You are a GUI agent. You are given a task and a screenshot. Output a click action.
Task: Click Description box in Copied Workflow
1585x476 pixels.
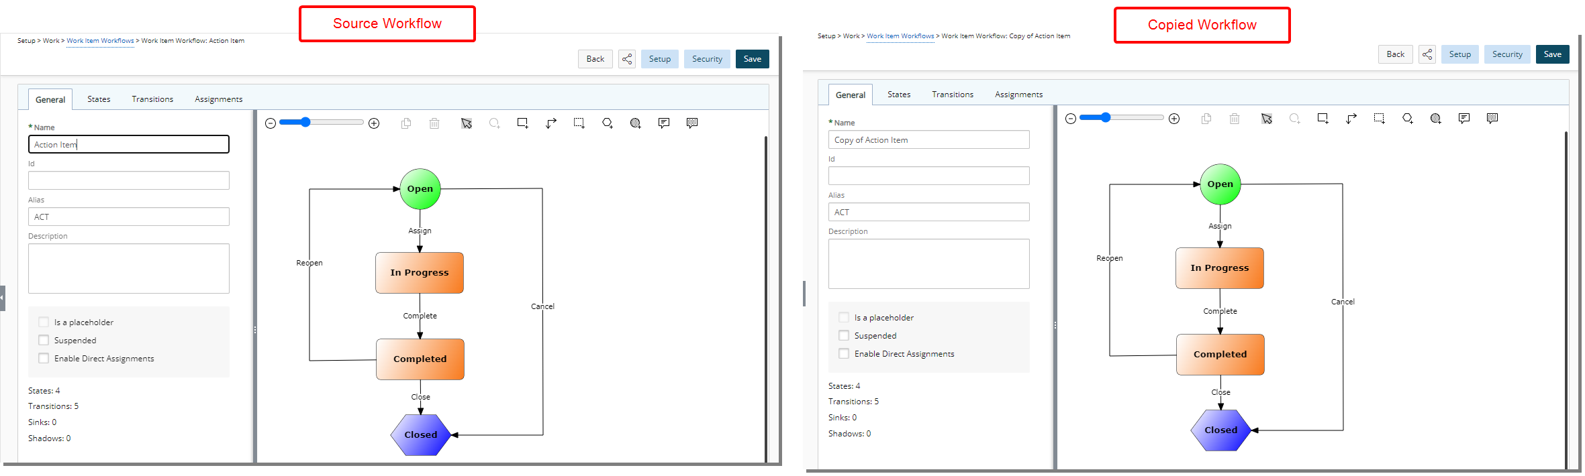929,264
